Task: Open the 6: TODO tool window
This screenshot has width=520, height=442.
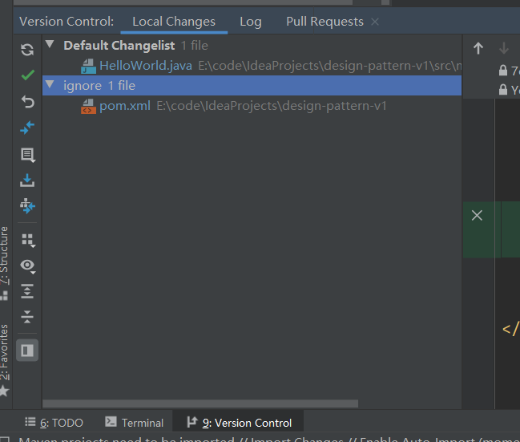Action: [x=54, y=423]
